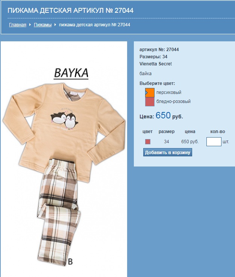Click the BAYKA logo on product photo
The width and height of the screenshot is (235, 277).
click(x=71, y=73)
